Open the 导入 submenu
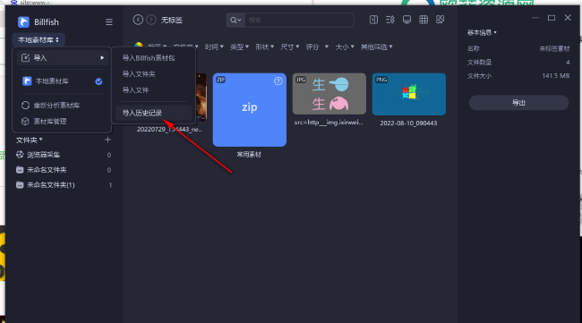The image size is (582, 323). (x=63, y=57)
